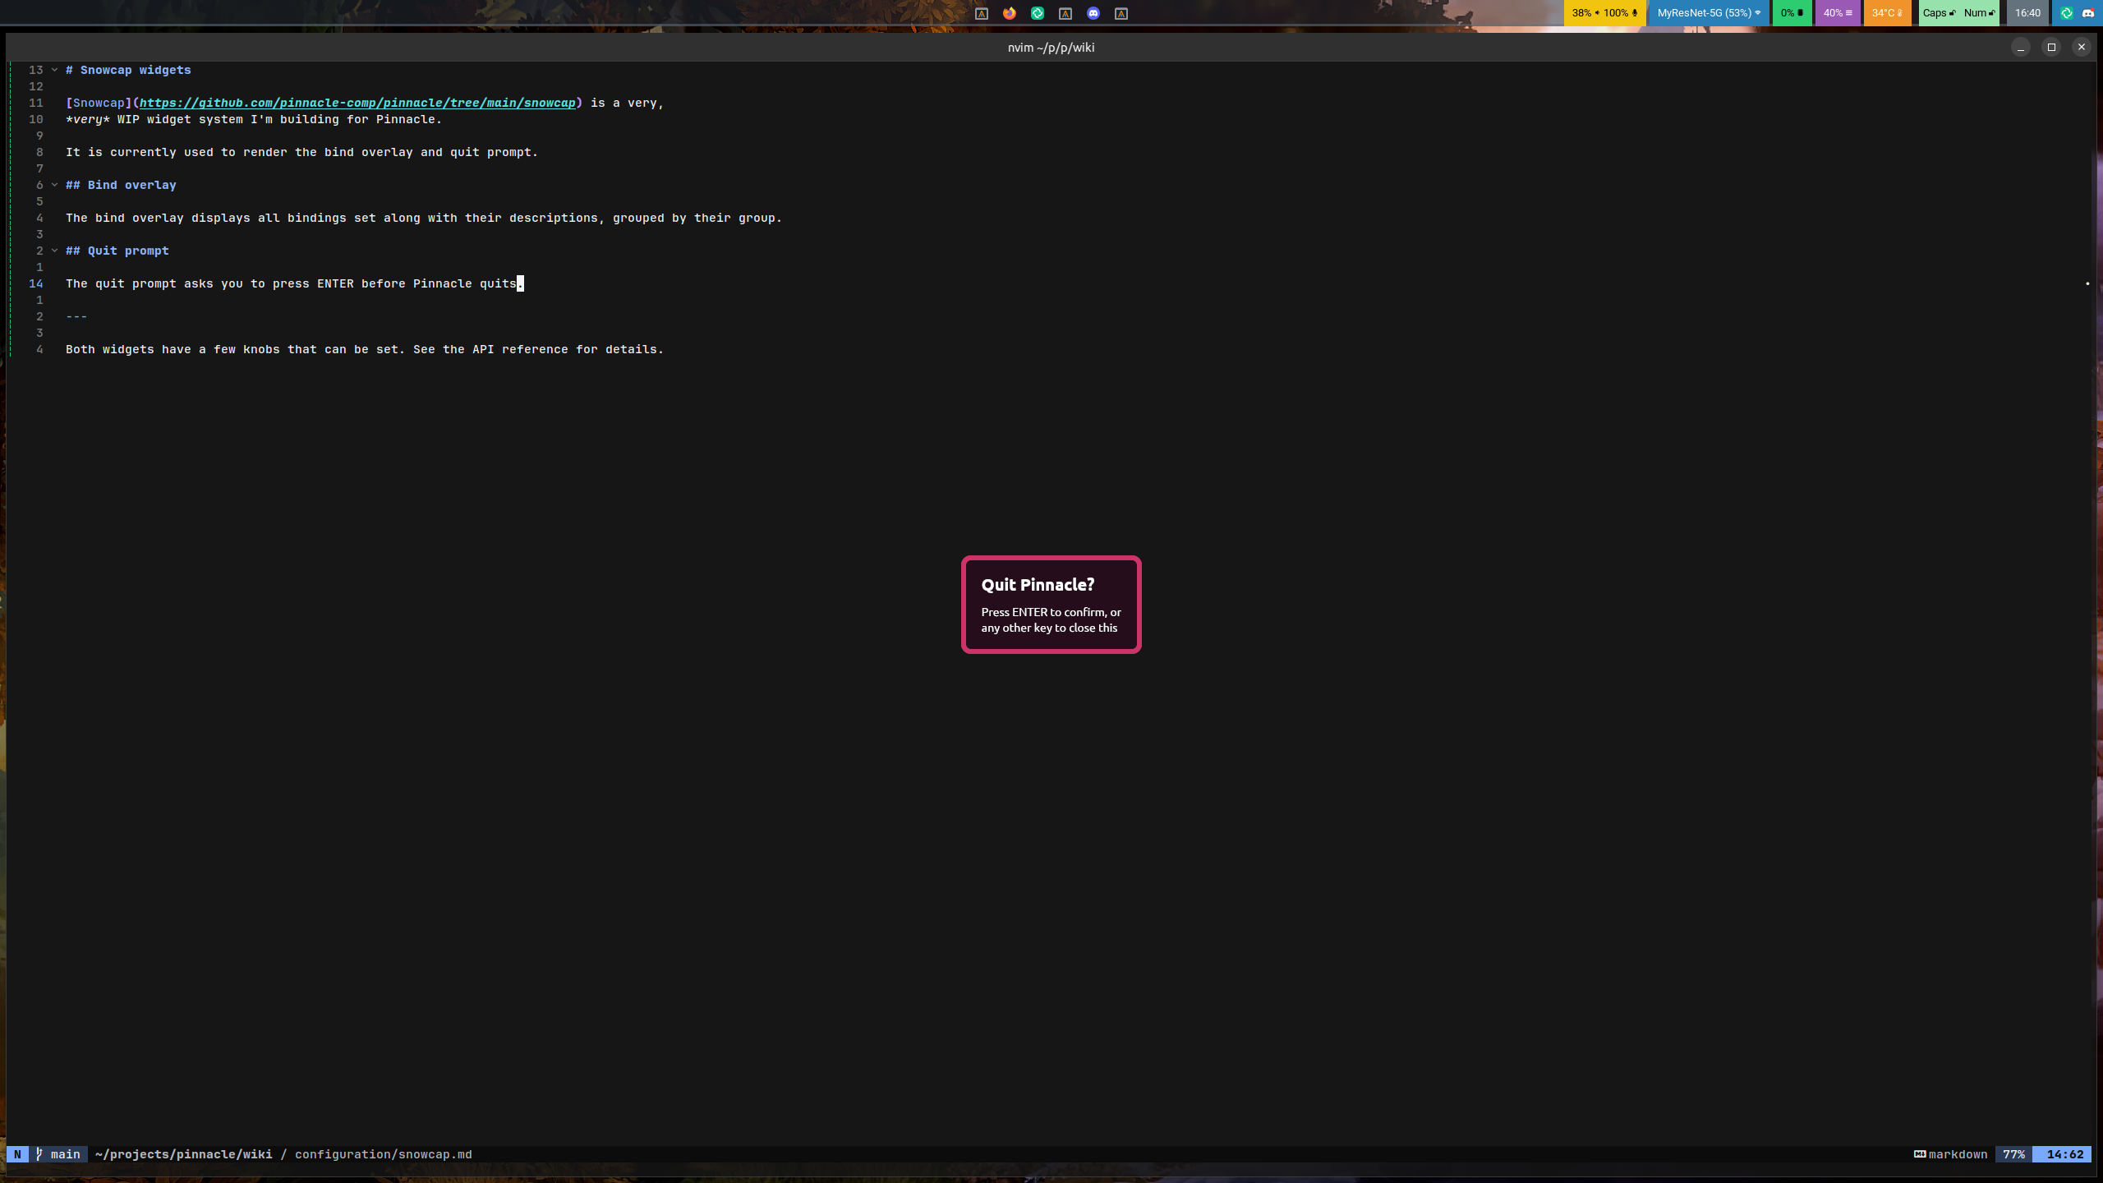This screenshot has height=1183, width=2103.
Task: Click the scrollbar cursor mark on right edge
Action: (2087, 283)
